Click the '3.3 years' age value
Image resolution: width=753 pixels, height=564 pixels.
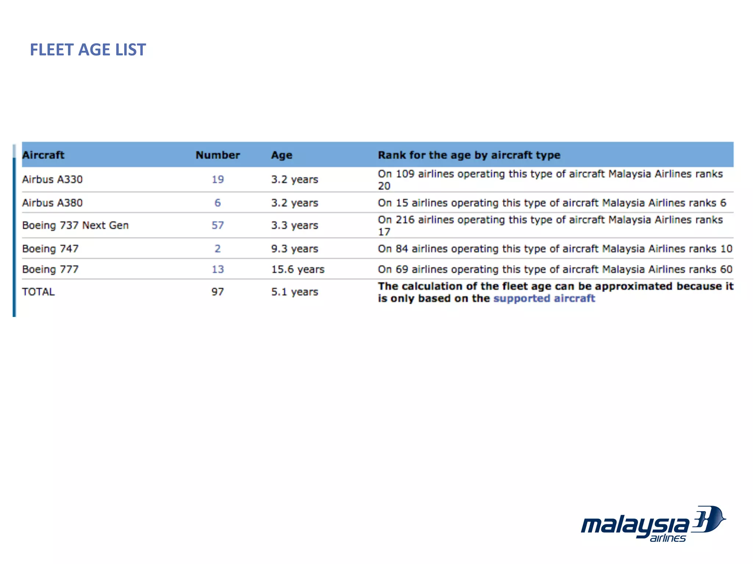click(x=295, y=225)
